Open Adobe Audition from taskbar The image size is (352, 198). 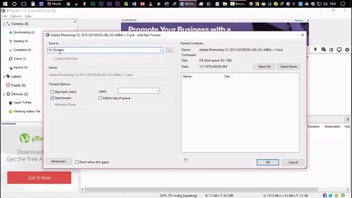tap(93, 4)
